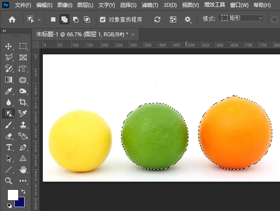The width and height of the screenshot is (280, 211).
Task: Reset to default black and white colors
Action: pos(10,206)
